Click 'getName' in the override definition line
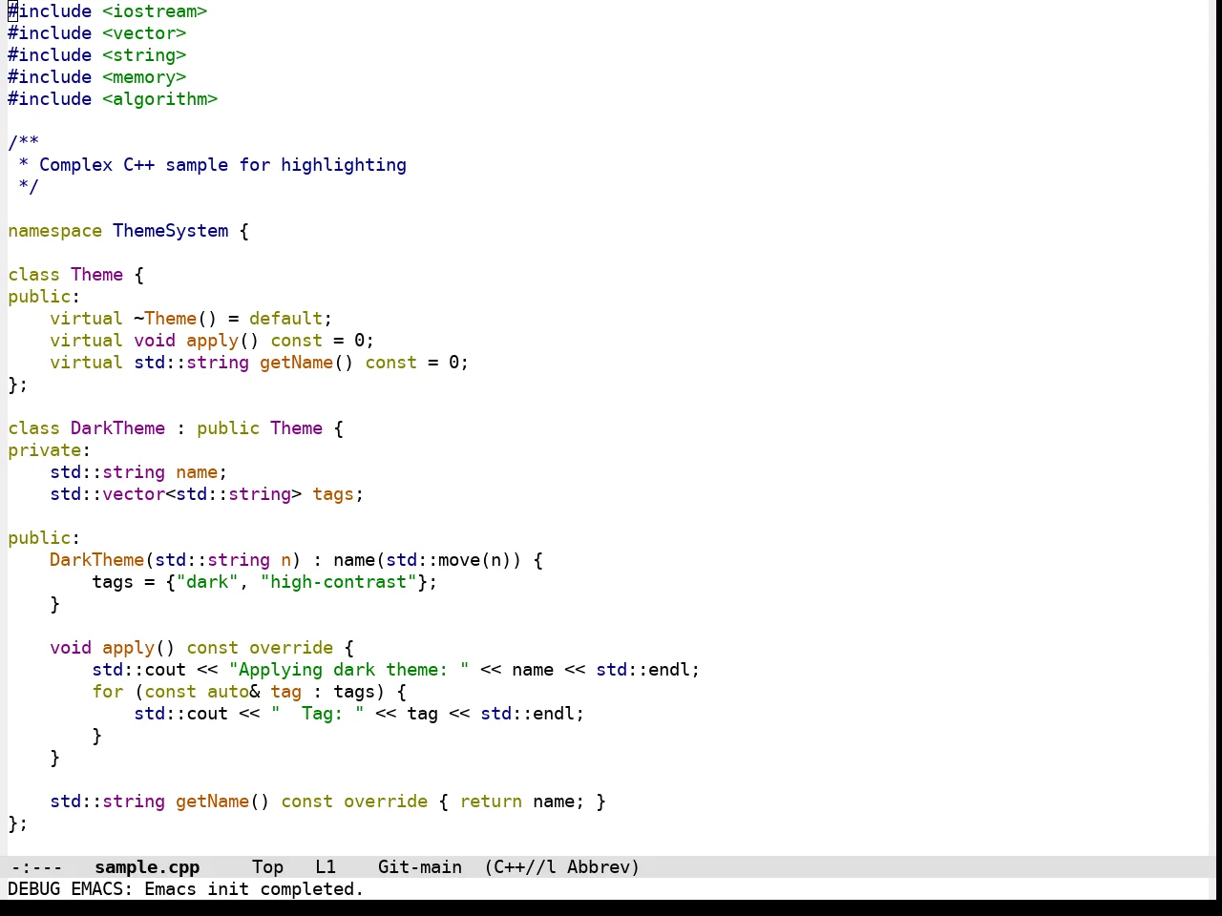This screenshot has height=916, width=1222. tap(212, 801)
